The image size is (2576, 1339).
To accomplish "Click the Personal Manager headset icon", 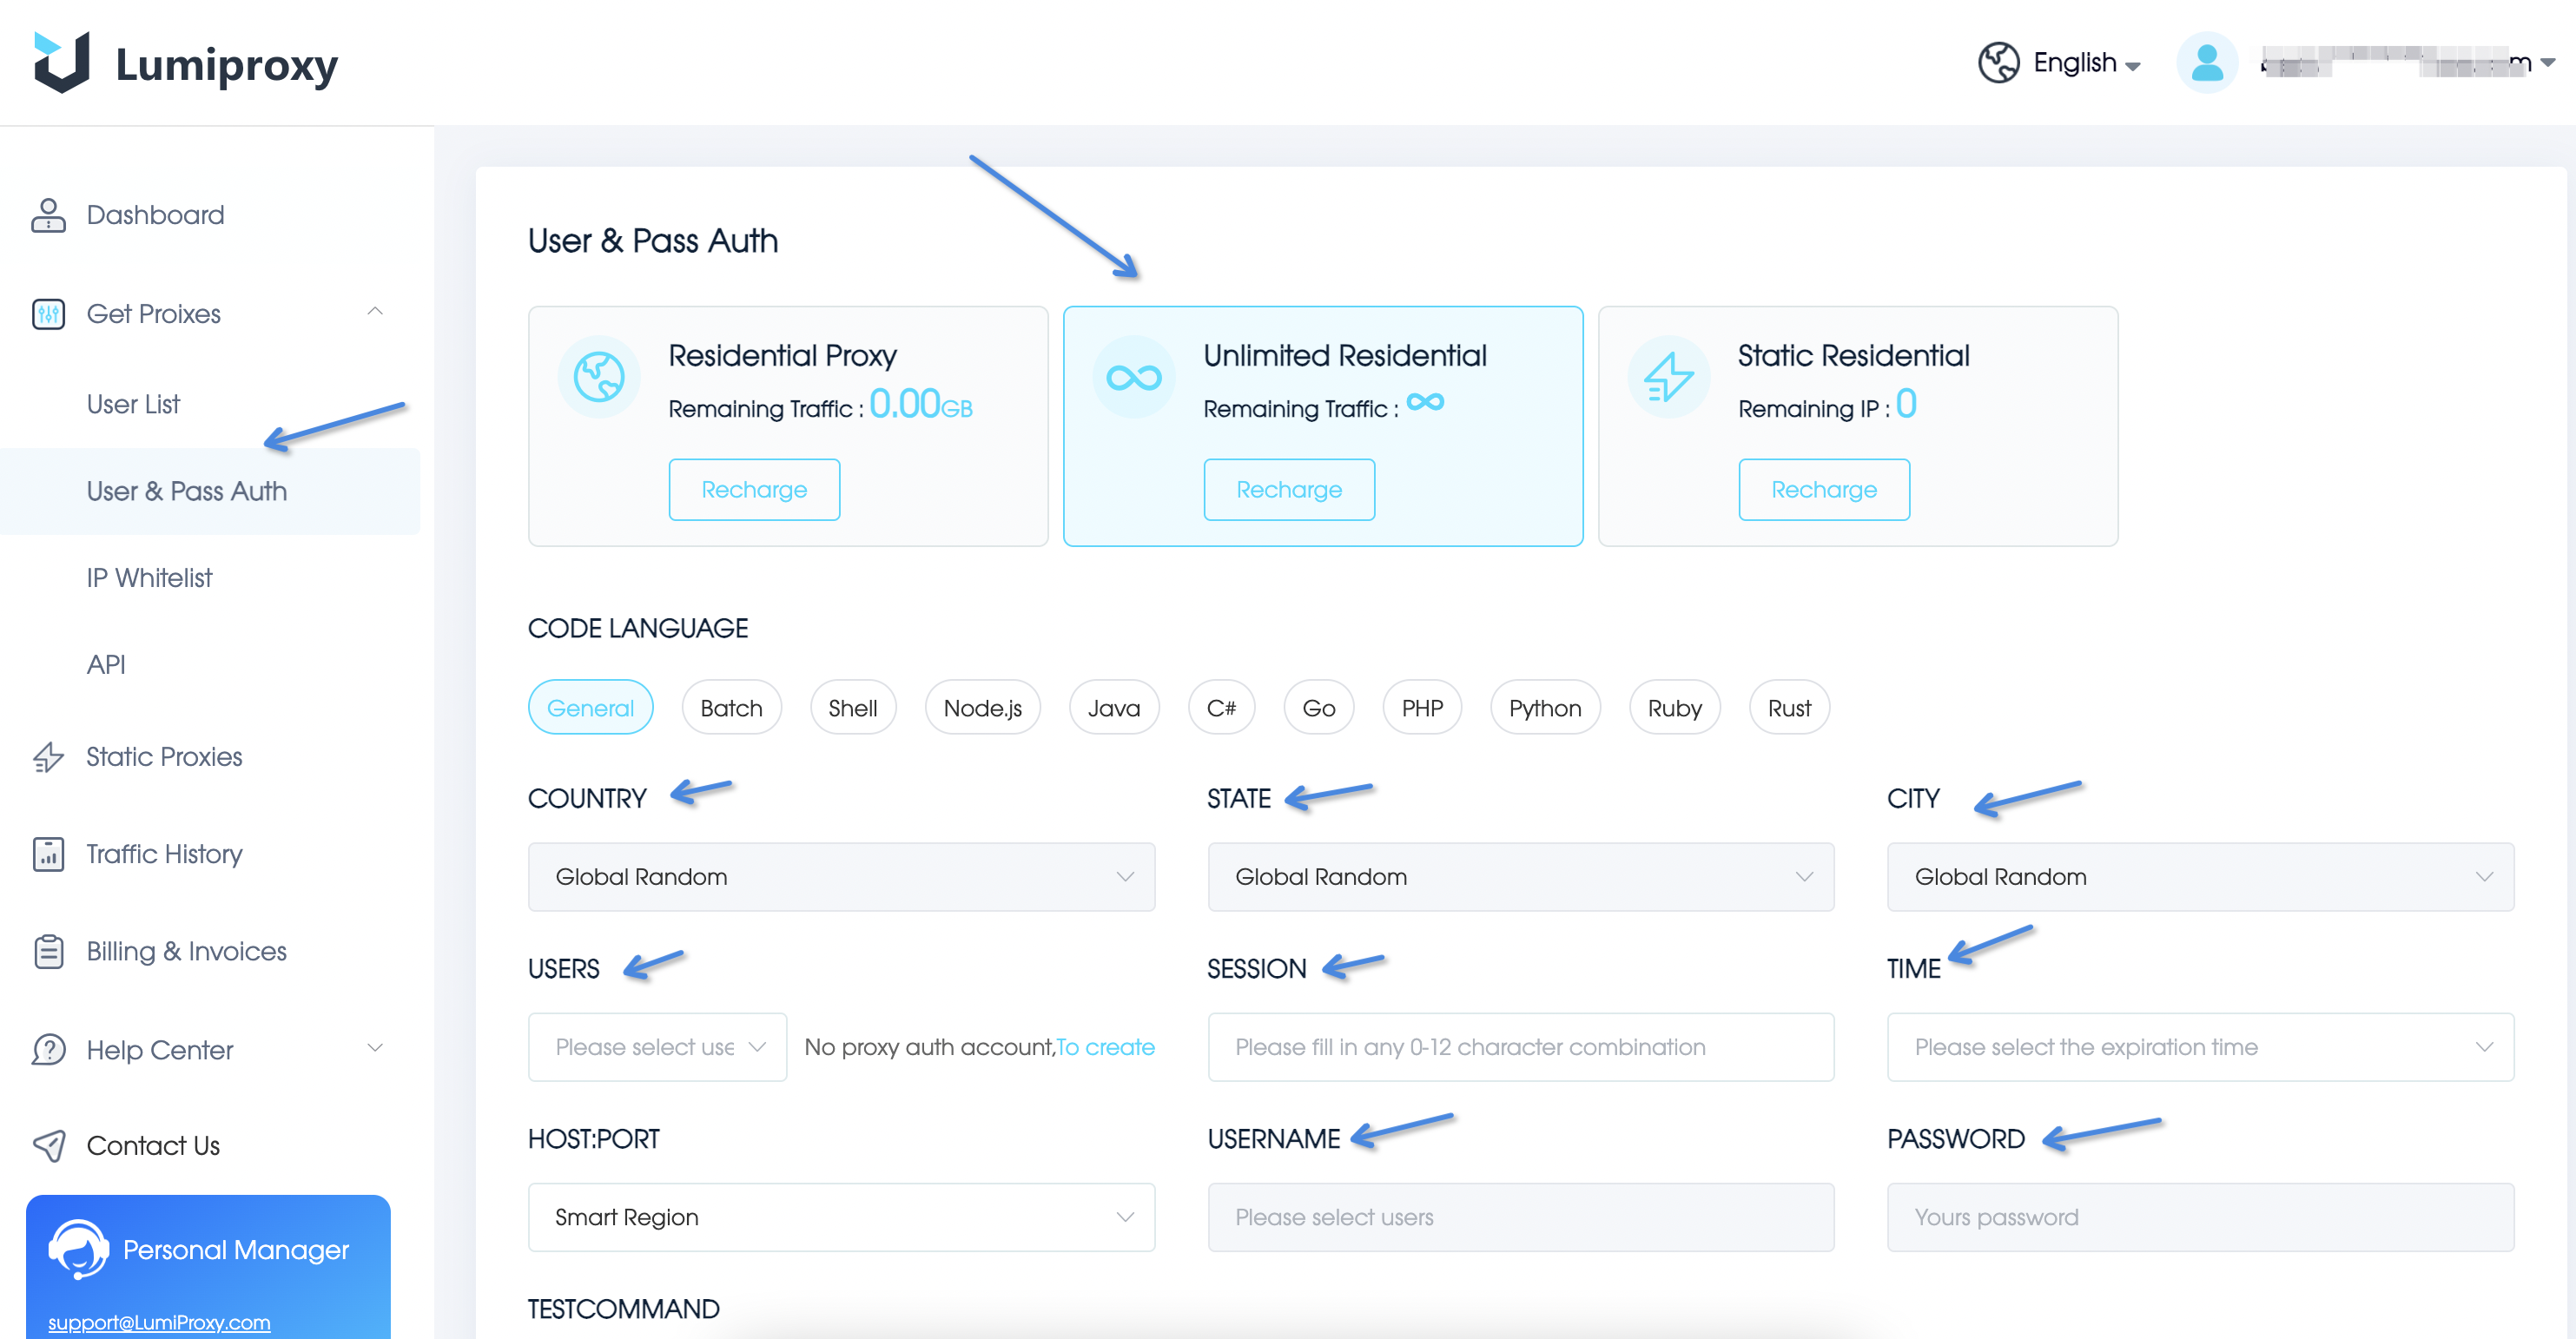I will (78, 1249).
